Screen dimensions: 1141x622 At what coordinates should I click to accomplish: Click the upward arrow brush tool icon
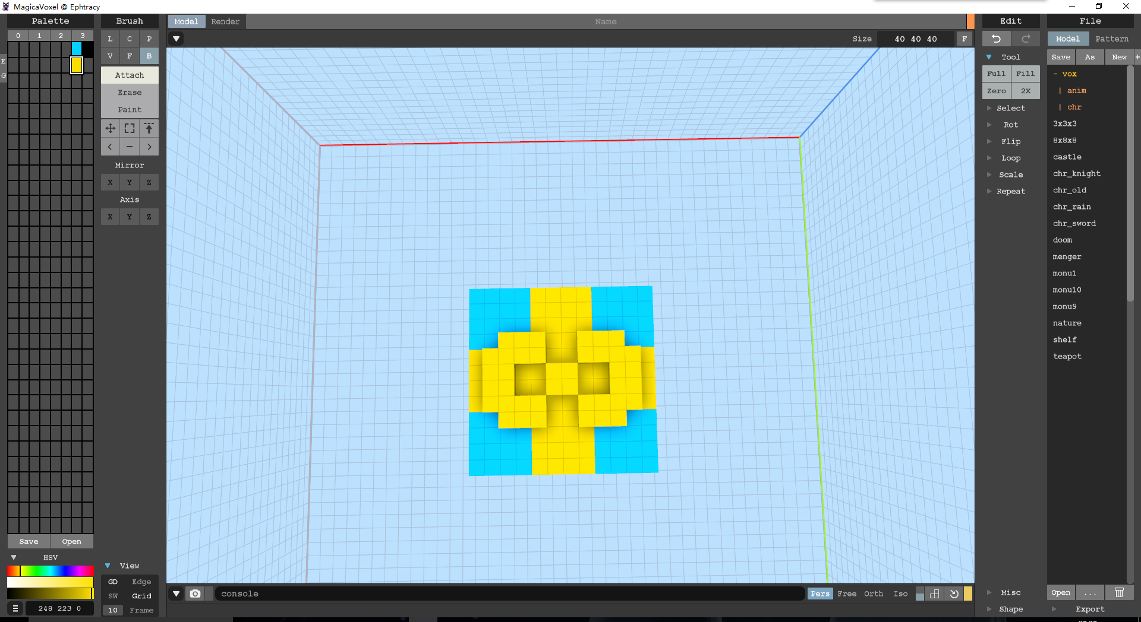click(149, 128)
